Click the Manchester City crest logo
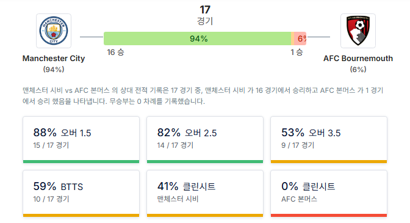The height and width of the screenshot is (223, 410). (x=54, y=31)
